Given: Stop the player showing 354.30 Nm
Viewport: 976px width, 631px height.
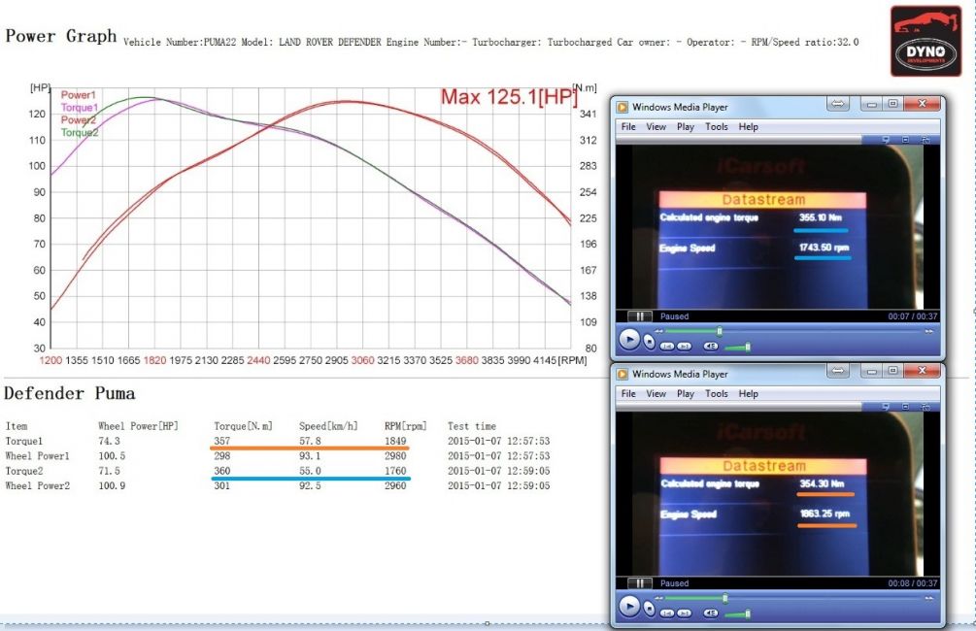Looking at the screenshot, I should [x=650, y=608].
